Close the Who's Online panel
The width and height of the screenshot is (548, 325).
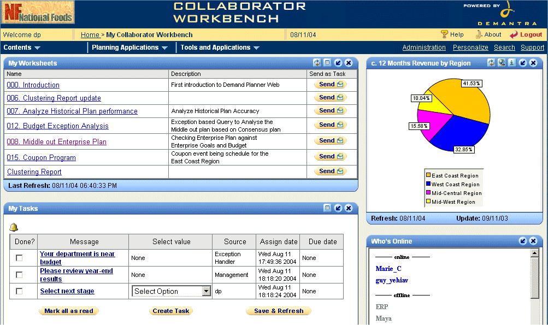(533, 241)
